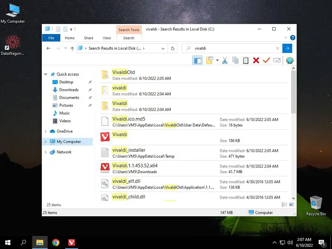Select the vivaldi_child.dll file result
This screenshot has width=332, height=249.
[194, 197]
